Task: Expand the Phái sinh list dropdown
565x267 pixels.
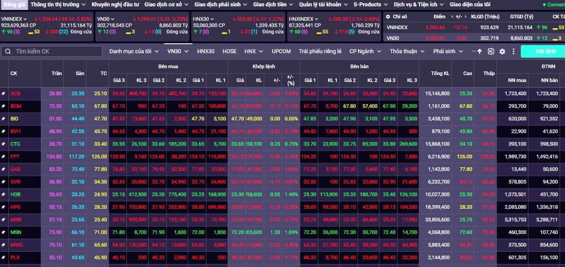Action: coord(447,51)
